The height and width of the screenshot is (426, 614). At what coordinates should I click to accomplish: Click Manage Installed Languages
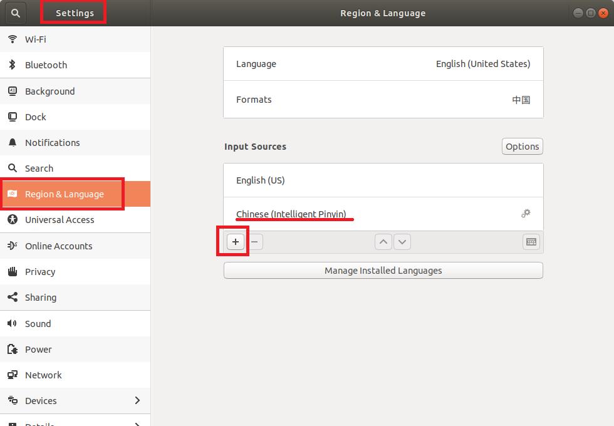tap(383, 270)
